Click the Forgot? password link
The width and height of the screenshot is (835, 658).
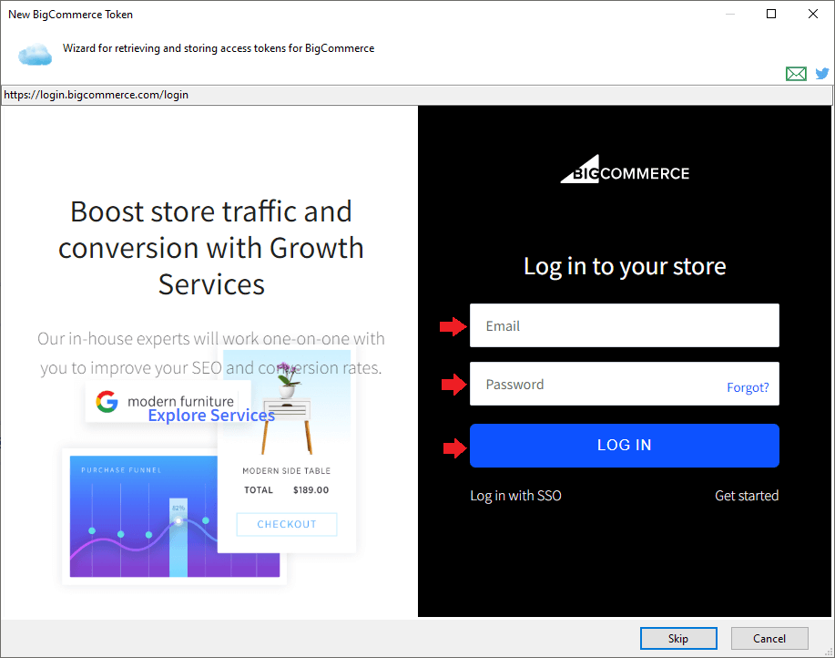coord(748,387)
